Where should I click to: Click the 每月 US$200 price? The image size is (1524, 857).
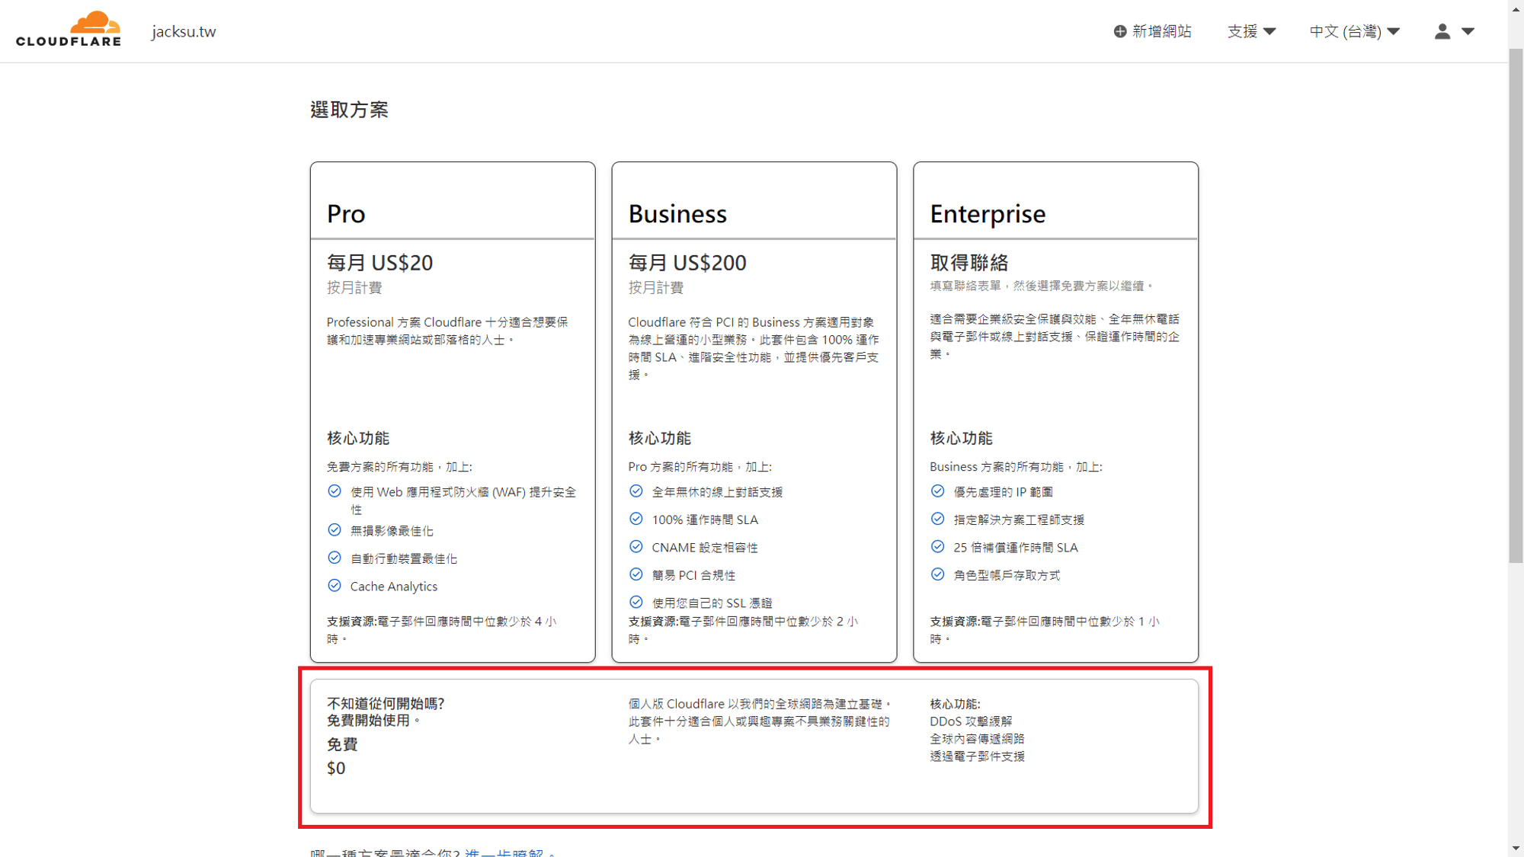(687, 263)
